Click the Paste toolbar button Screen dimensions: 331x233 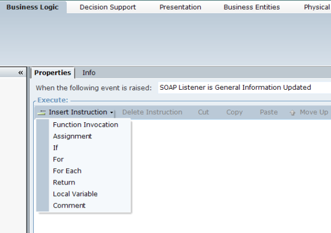(x=269, y=112)
